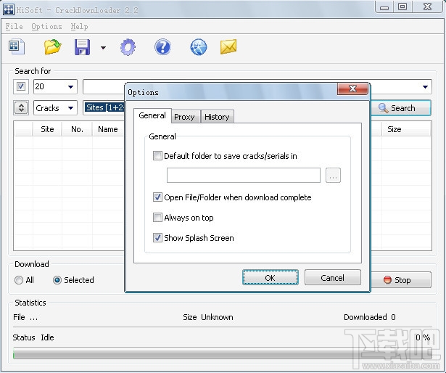Viewport: 446px width, 373px height.
Task: Expand the save icon dropdown arrow
Action: point(103,48)
